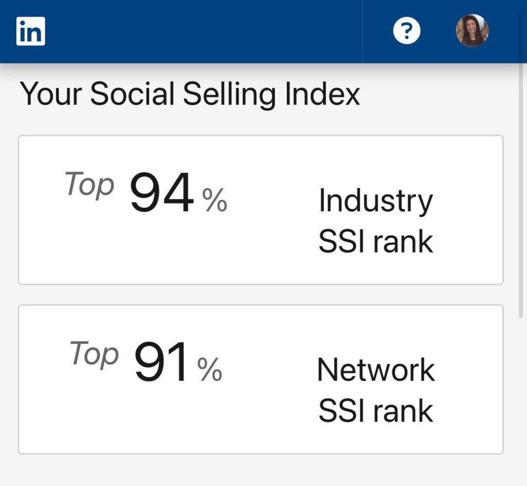Click the "Your Social Selling Index" heading

(190, 94)
